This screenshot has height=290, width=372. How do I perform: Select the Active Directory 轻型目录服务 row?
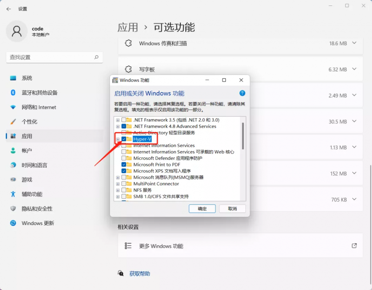(x=164, y=133)
